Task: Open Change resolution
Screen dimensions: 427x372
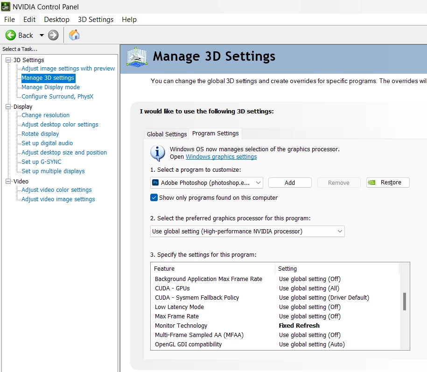Action: click(45, 115)
